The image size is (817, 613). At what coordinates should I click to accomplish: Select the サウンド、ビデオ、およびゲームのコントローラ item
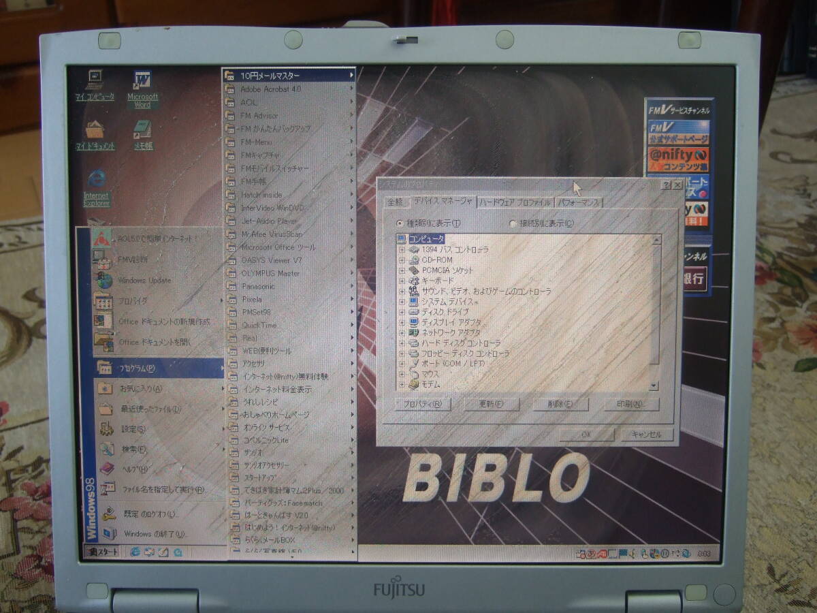tap(486, 292)
